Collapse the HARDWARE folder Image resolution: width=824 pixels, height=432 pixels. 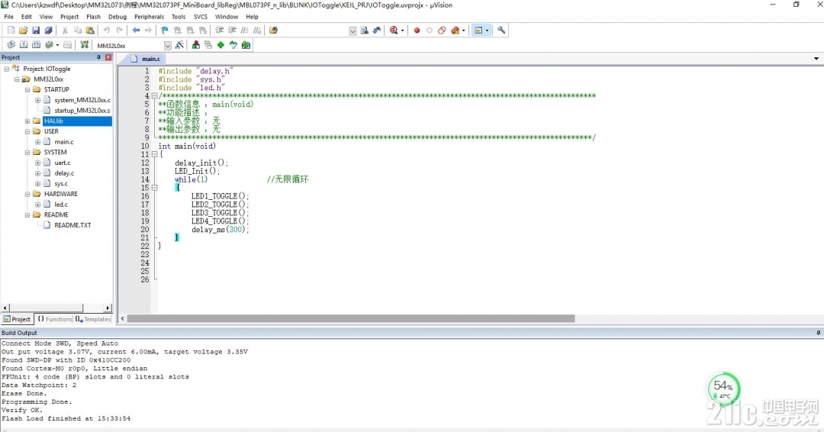point(27,194)
